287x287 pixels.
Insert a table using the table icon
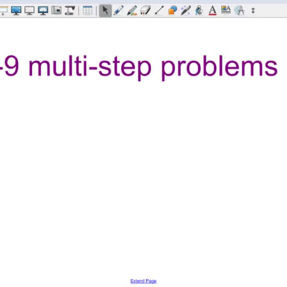click(x=87, y=10)
